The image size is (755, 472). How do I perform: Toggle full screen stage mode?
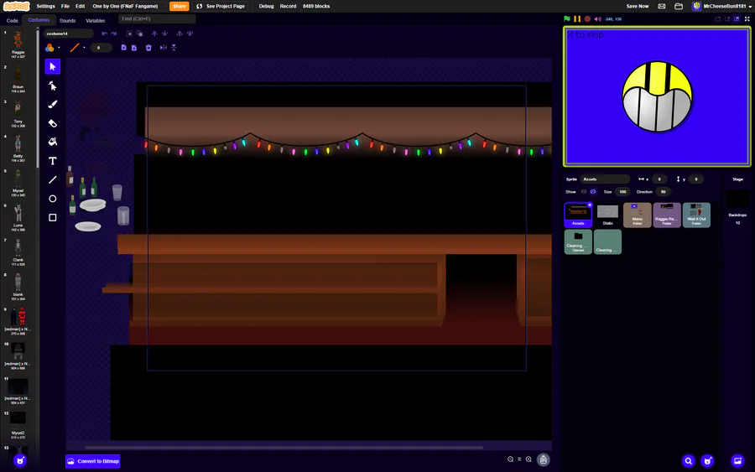747,18
